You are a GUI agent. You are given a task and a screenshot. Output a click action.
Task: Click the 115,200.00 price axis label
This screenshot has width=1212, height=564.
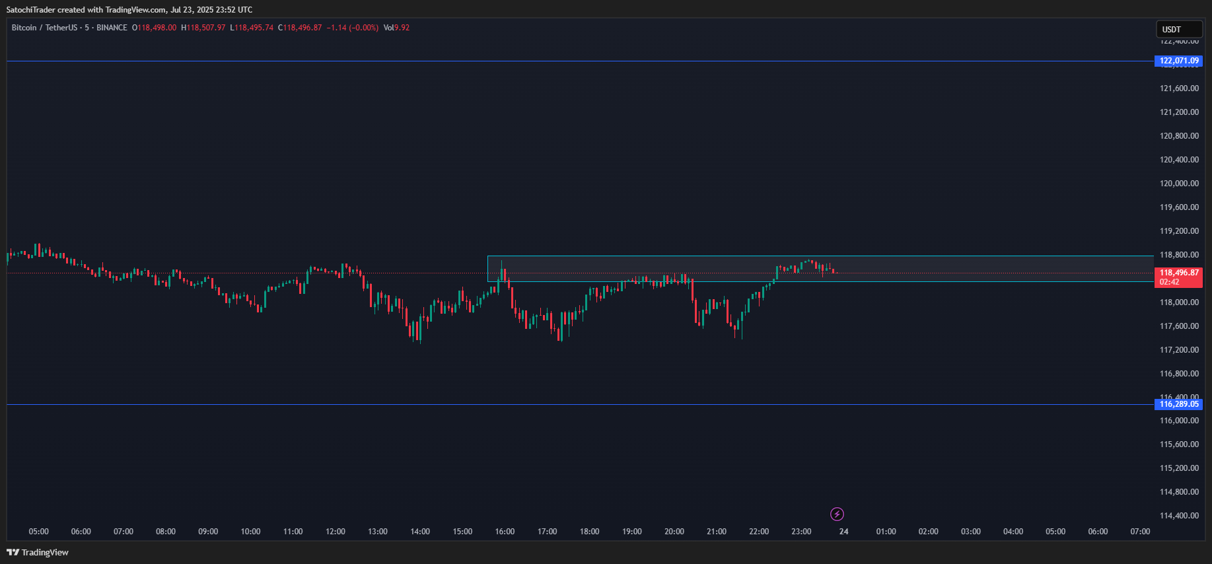click(x=1179, y=468)
